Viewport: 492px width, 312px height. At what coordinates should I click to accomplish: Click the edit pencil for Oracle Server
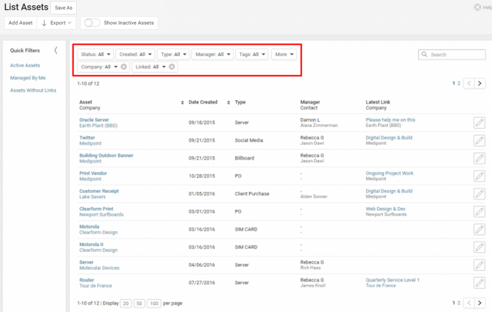(x=479, y=123)
